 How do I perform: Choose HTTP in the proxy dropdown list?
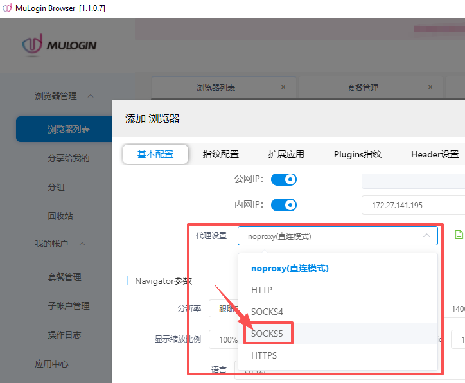(261, 290)
